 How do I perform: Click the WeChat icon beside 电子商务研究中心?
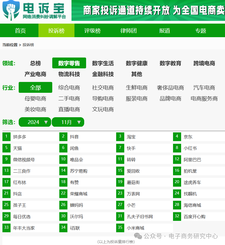(x=139, y=236)
